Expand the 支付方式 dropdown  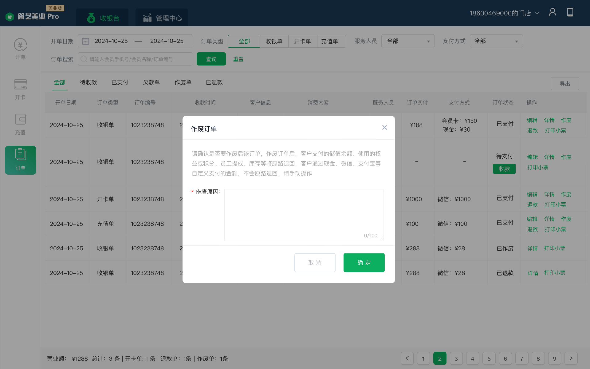[496, 41]
